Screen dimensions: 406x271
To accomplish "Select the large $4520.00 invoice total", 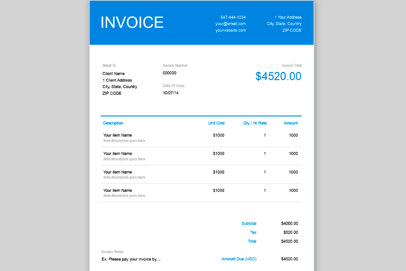I will (x=278, y=76).
